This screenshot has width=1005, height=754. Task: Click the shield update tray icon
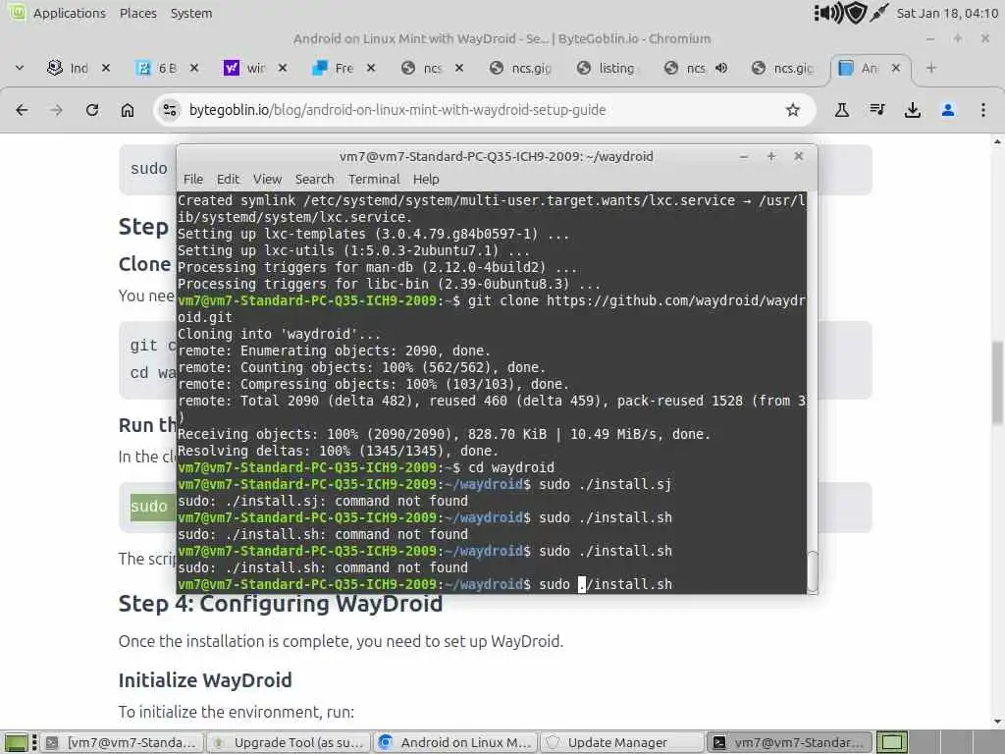coord(856,13)
